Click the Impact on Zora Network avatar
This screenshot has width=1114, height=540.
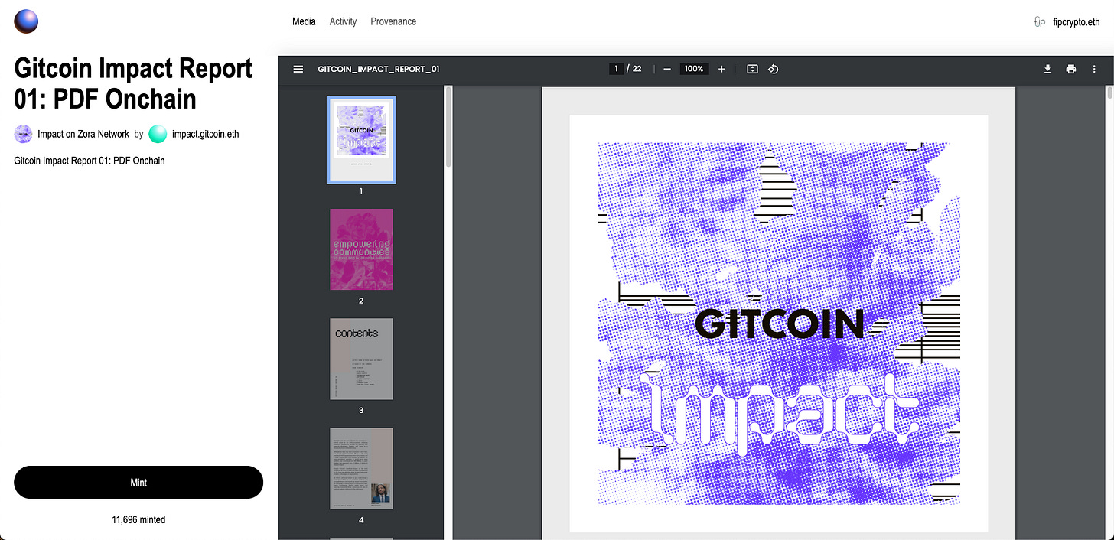pos(24,134)
